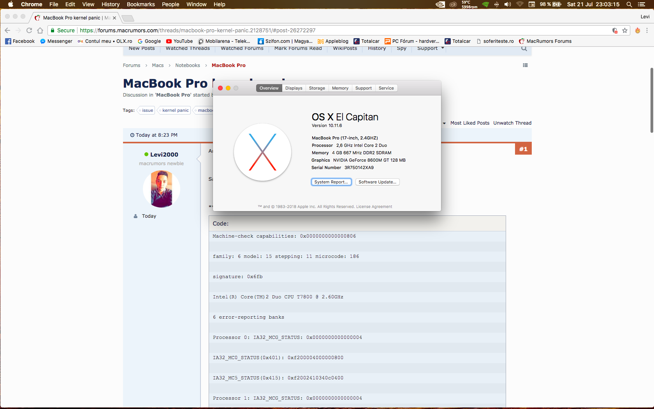Click the volume icon in menu bar

pos(508,4)
